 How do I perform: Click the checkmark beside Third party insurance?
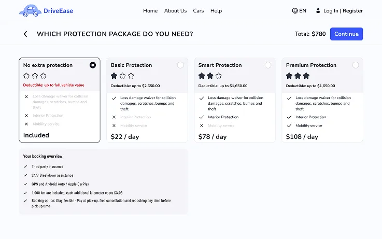pyautogui.click(x=26, y=166)
